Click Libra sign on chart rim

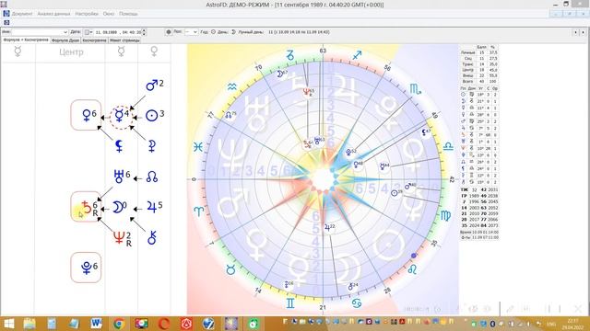tap(448, 146)
